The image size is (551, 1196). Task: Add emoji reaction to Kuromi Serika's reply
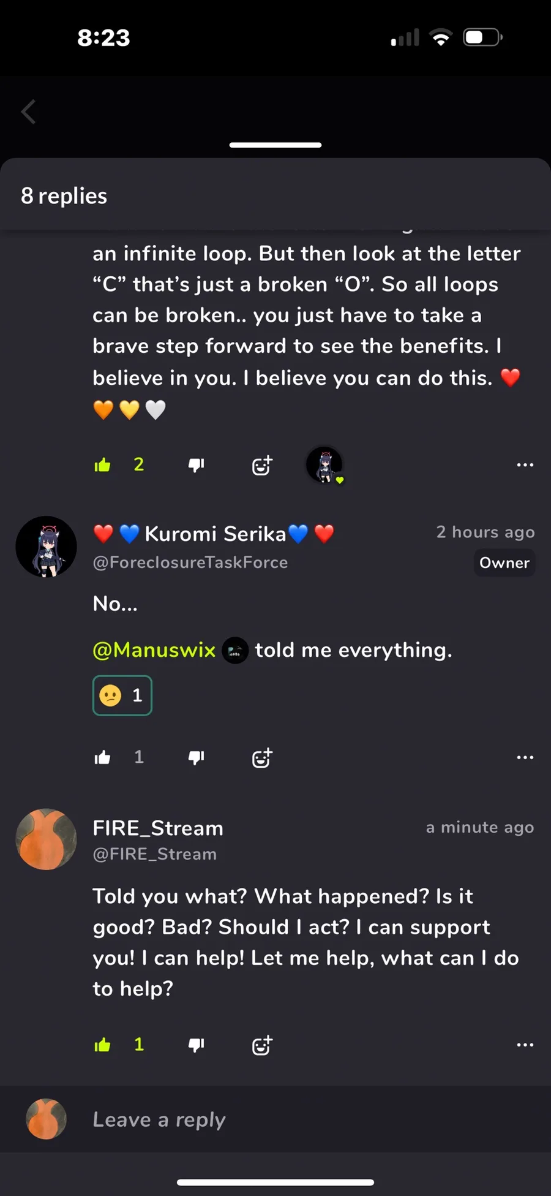pyautogui.click(x=262, y=758)
